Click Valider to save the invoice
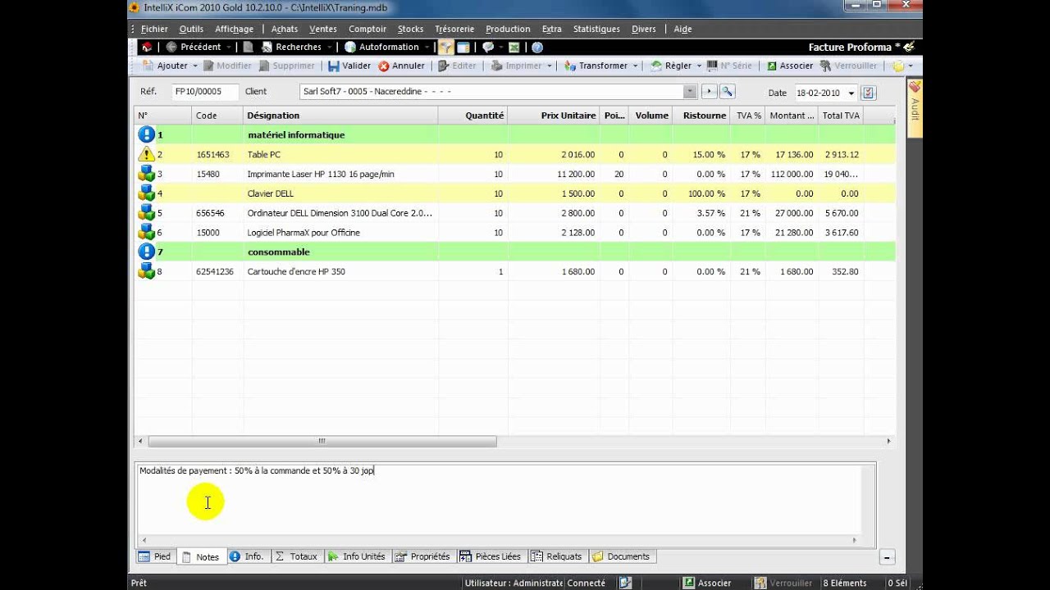The image size is (1050, 590). [349, 66]
